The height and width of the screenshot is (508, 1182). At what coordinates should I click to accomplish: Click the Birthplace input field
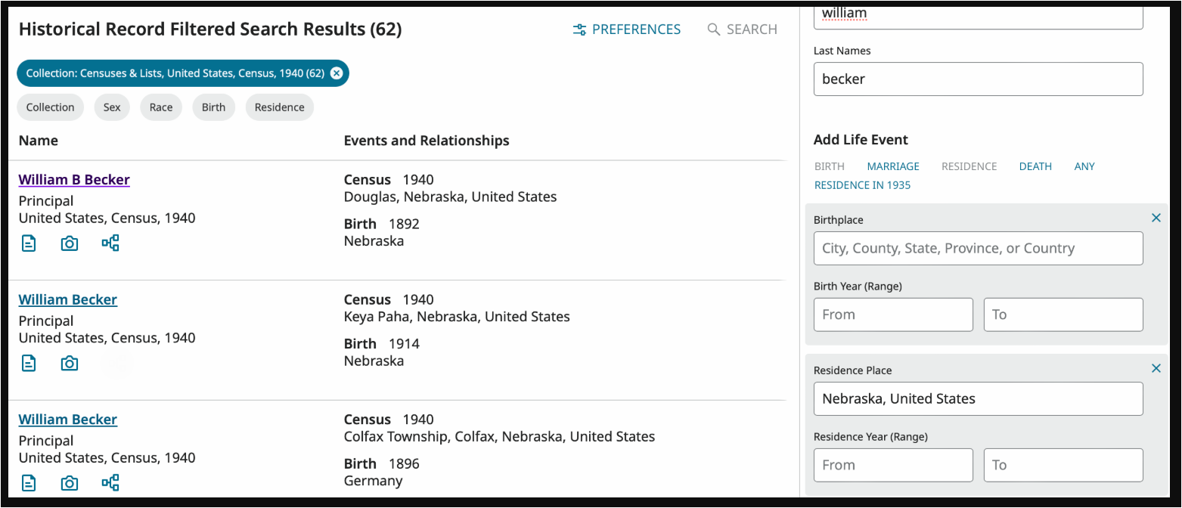(978, 249)
